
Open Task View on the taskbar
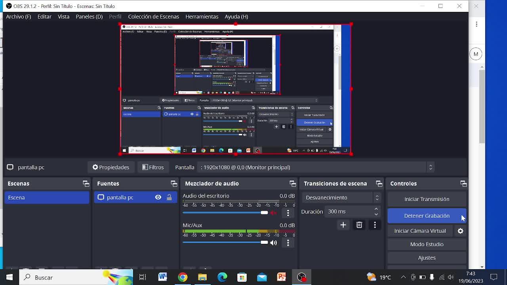tap(143, 277)
